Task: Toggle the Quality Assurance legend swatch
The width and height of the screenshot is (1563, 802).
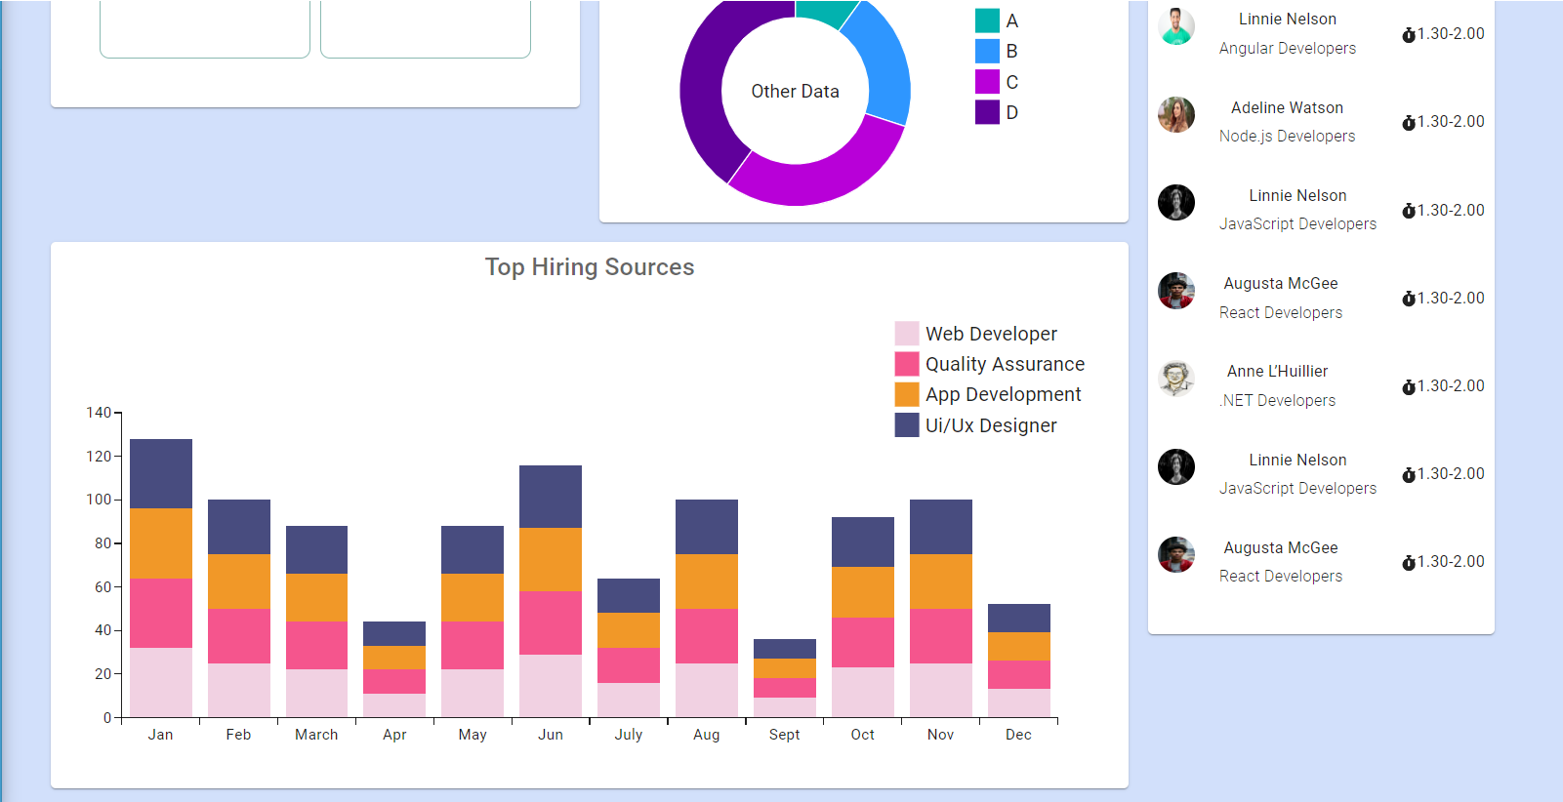Action: pyautogui.click(x=907, y=364)
